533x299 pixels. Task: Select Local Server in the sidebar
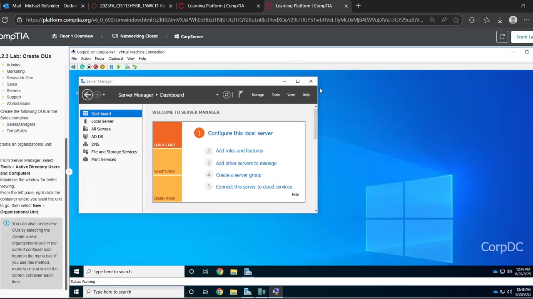click(111, 121)
